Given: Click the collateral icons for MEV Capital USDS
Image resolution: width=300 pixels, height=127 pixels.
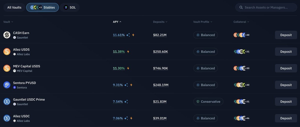Looking at the screenshot, I should [x=241, y=68].
